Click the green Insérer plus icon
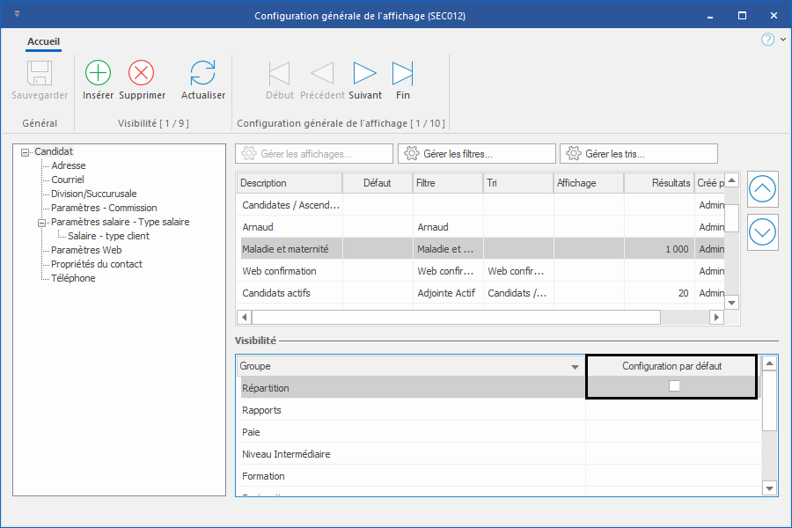The image size is (792, 528). coord(98,72)
